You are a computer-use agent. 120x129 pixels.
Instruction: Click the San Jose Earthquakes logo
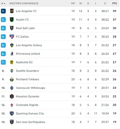(12, 122)
